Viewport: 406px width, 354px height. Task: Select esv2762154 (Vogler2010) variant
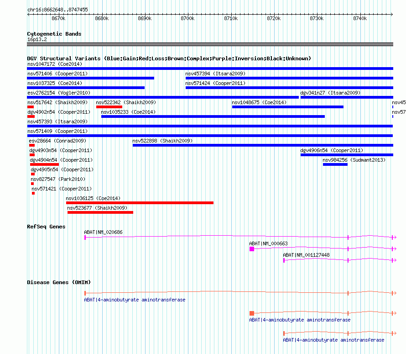[163, 97]
